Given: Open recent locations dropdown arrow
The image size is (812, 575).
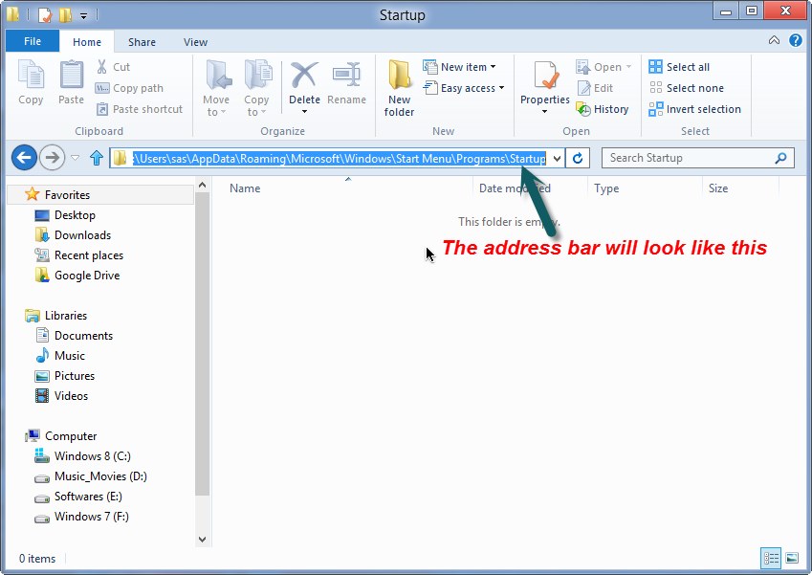Looking at the screenshot, I should 76,158.
